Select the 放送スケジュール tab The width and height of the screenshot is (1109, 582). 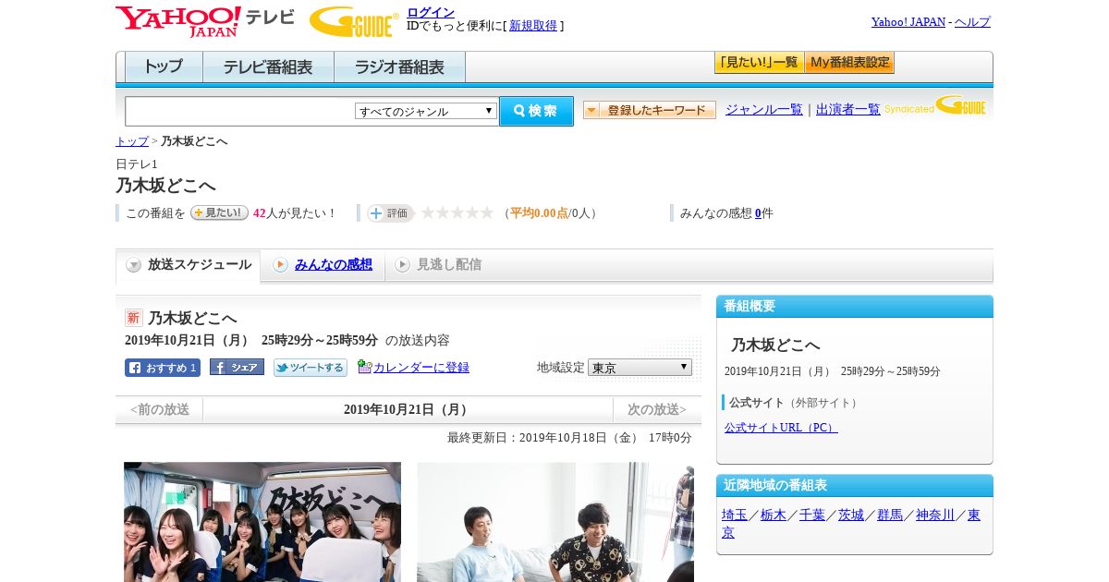[x=189, y=265]
